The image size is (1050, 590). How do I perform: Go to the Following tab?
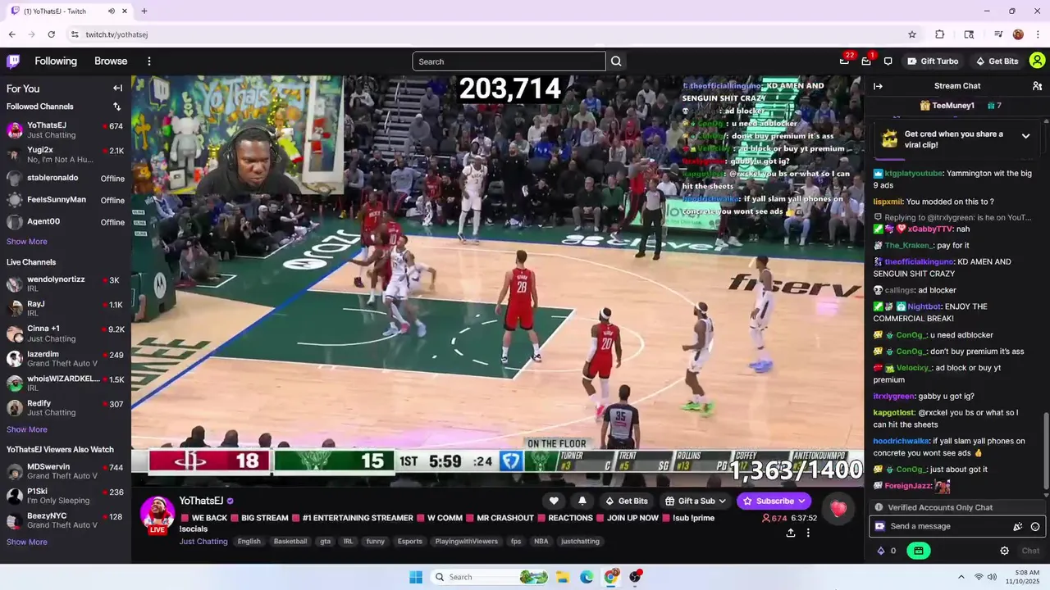[56, 61]
